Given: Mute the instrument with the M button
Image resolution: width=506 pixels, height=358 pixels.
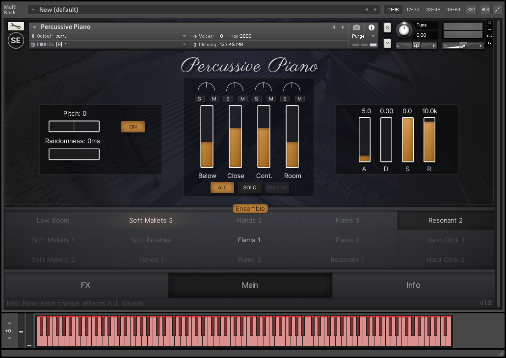Looking at the screenshot, I should click(x=387, y=44).
